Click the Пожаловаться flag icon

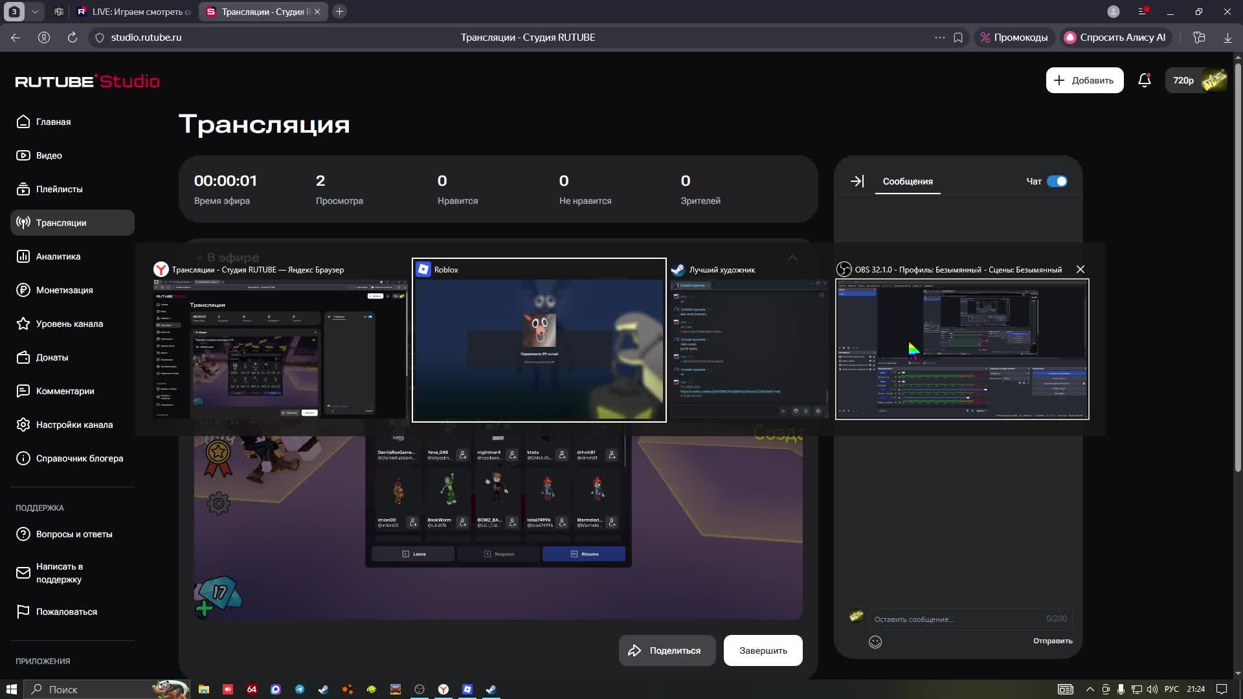tap(23, 612)
